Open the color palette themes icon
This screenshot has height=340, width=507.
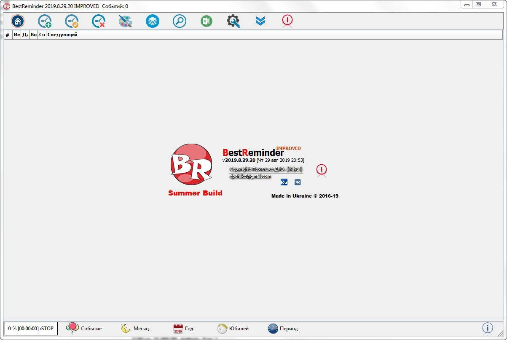126,21
